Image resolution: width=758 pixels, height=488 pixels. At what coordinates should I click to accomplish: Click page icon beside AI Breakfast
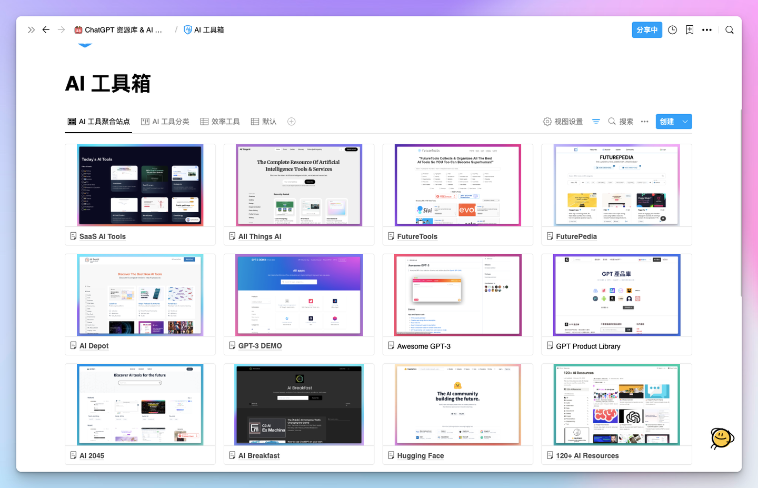(x=232, y=455)
